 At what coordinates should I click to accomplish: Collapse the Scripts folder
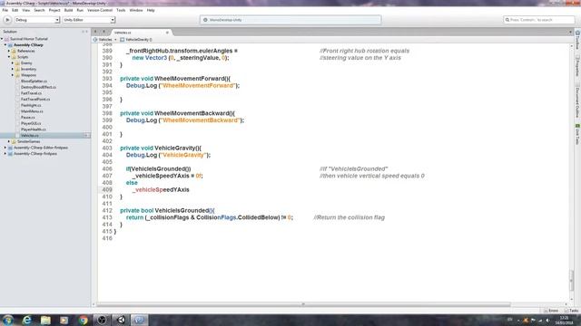[x=9, y=57]
